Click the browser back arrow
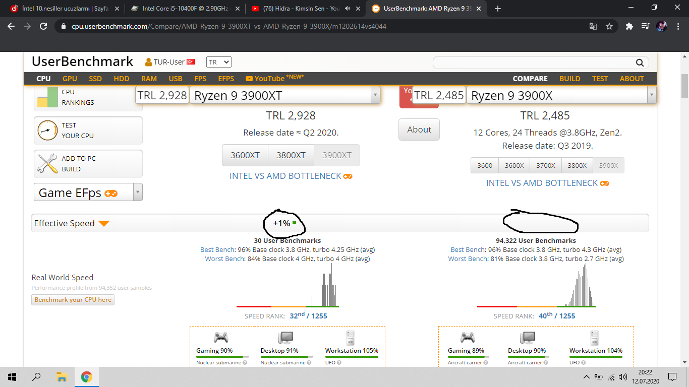689x387 pixels. pyautogui.click(x=11, y=26)
